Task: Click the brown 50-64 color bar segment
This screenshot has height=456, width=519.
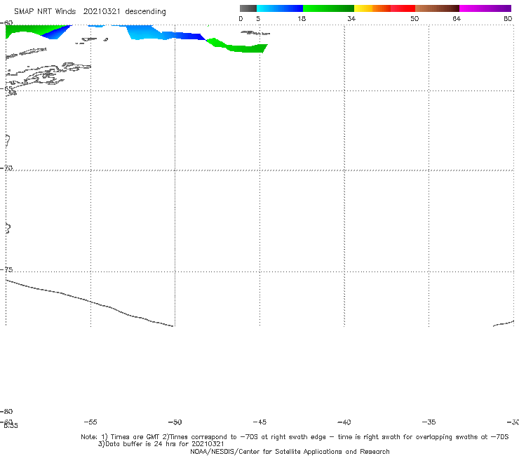Action: (437, 8)
